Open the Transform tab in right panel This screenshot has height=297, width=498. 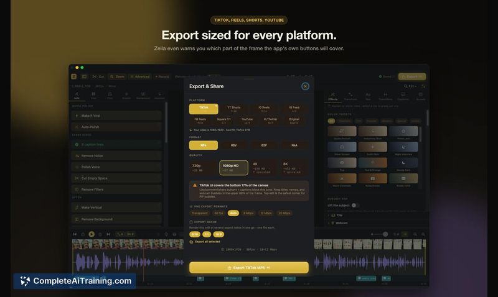click(350, 96)
